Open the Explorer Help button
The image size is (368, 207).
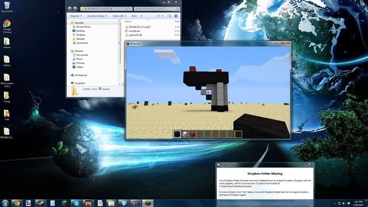click(176, 16)
